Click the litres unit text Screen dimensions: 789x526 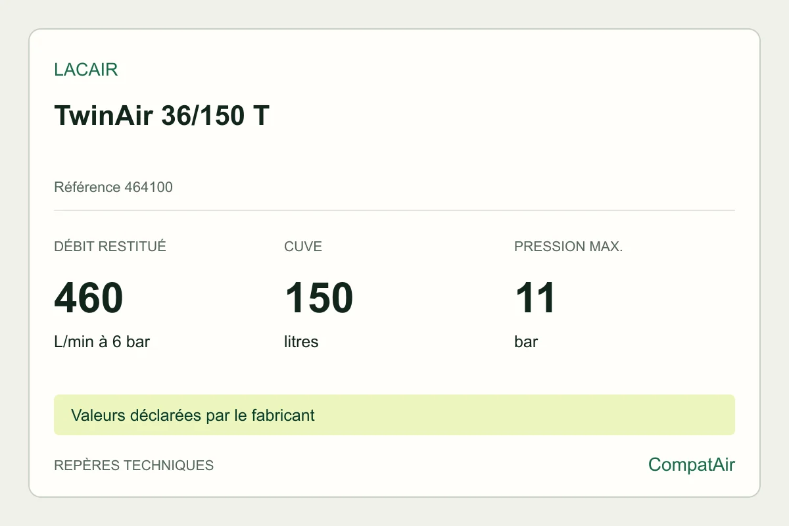tap(301, 342)
